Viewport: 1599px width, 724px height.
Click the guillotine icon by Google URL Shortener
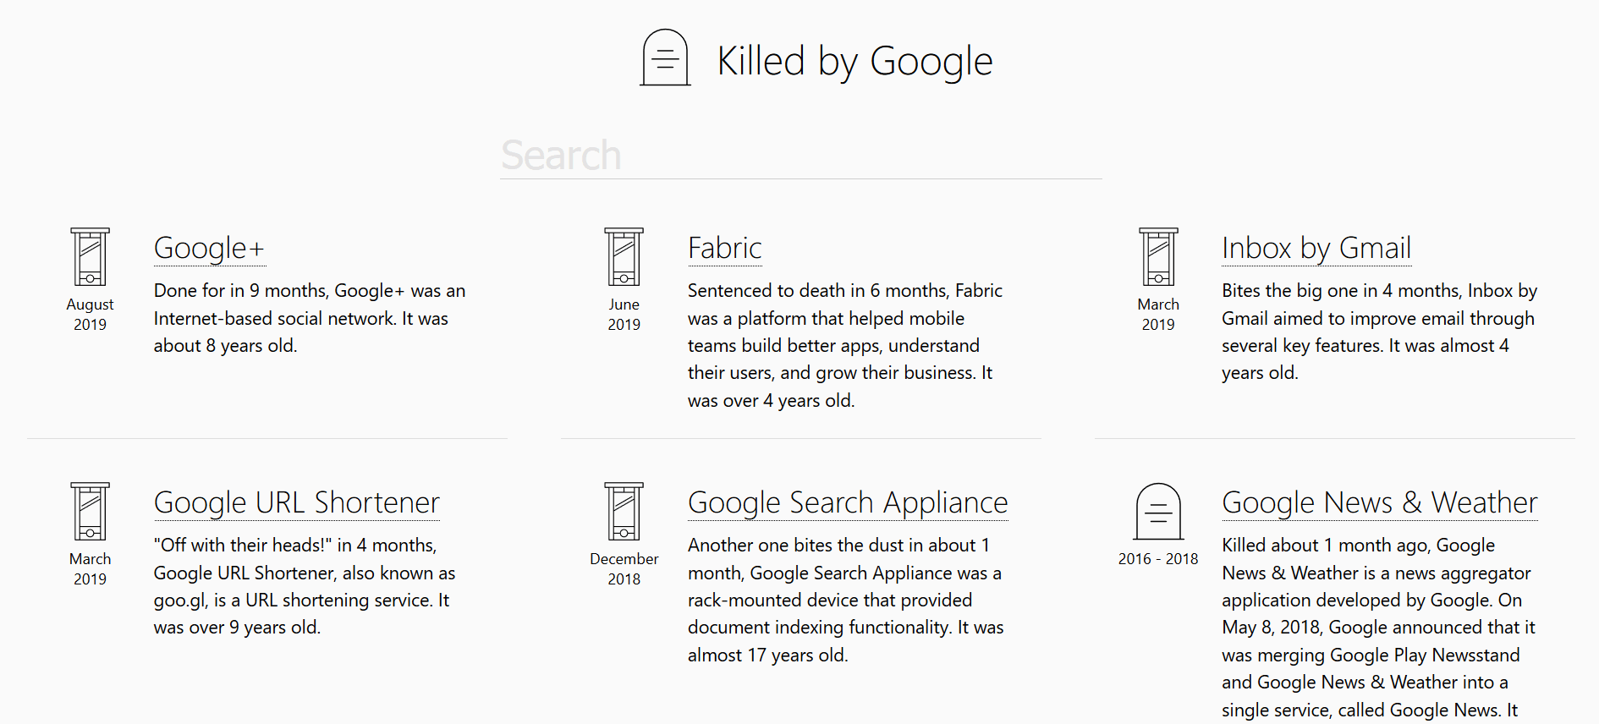(90, 512)
